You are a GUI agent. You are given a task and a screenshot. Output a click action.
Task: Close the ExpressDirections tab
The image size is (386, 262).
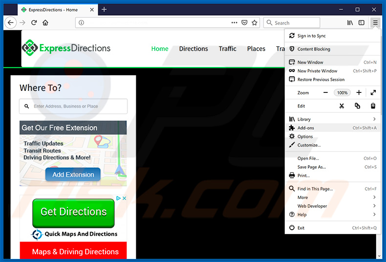click(x=92, y=10)
